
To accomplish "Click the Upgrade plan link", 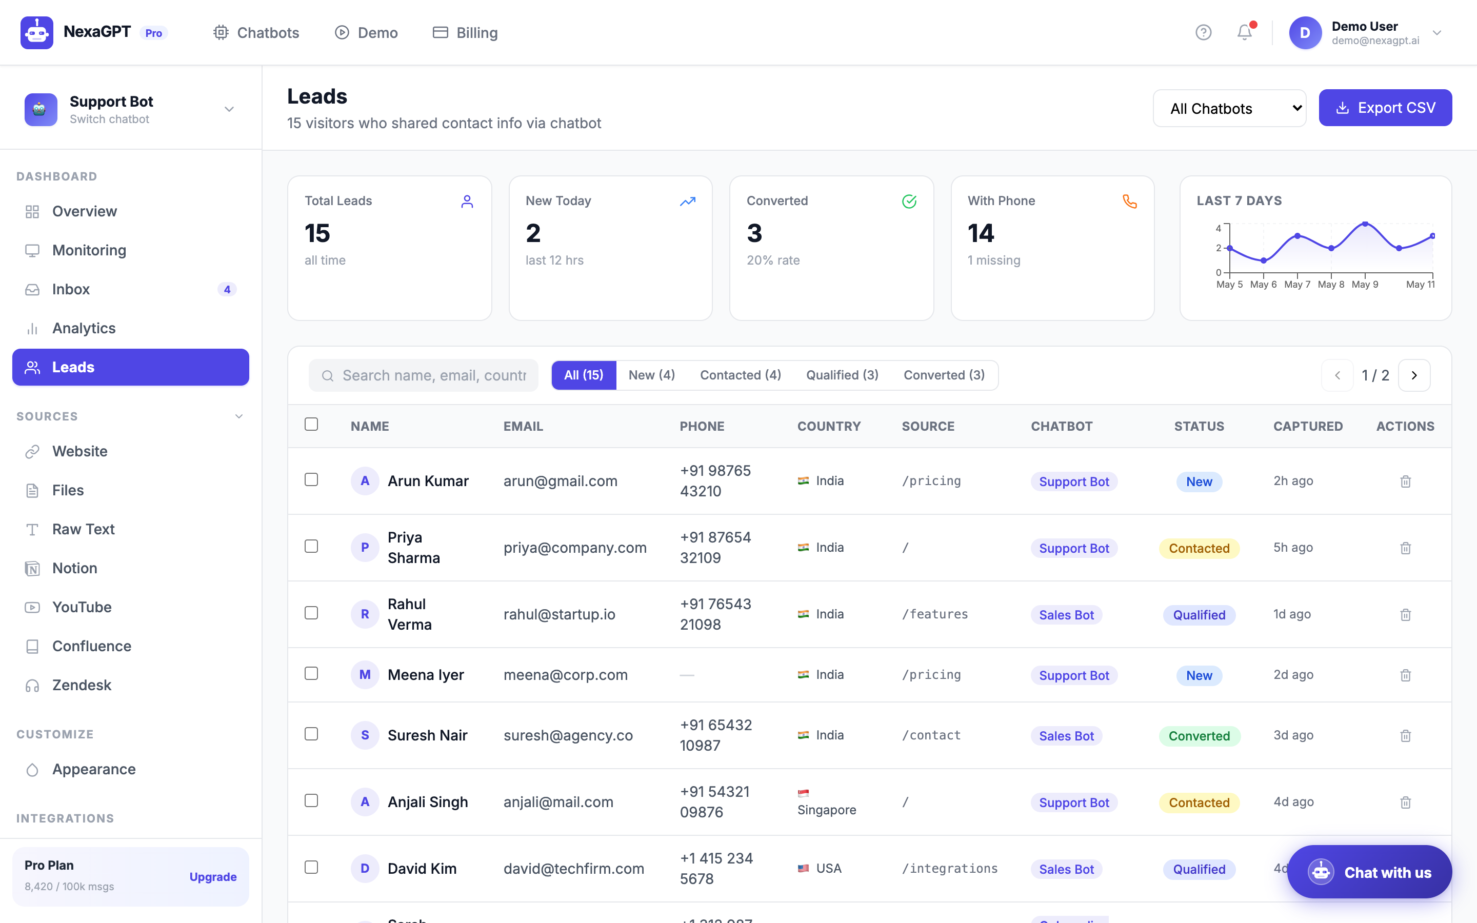I will [x=212, y=877].
